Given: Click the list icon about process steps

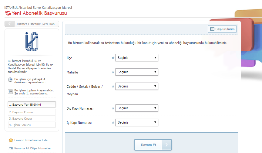Looking at the screenshot, I should (x=10, y=91).
